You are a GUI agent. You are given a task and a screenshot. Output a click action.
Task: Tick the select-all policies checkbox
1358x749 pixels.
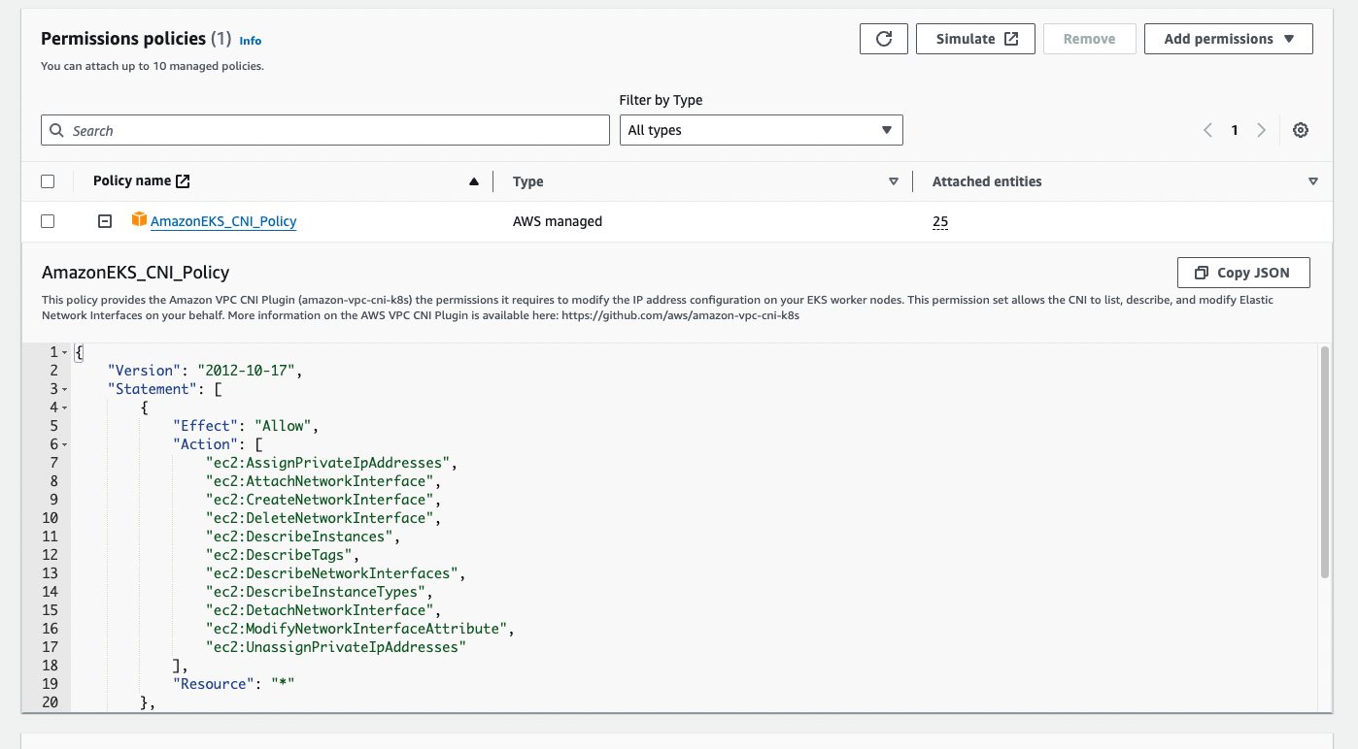(x=48, y=181)
